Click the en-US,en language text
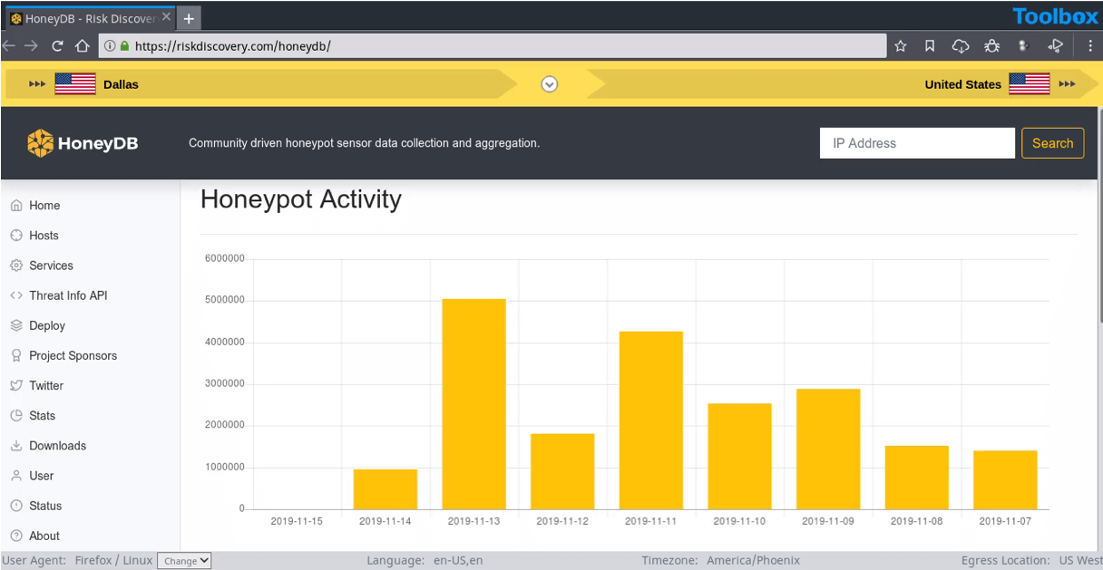 click(458, 561)
